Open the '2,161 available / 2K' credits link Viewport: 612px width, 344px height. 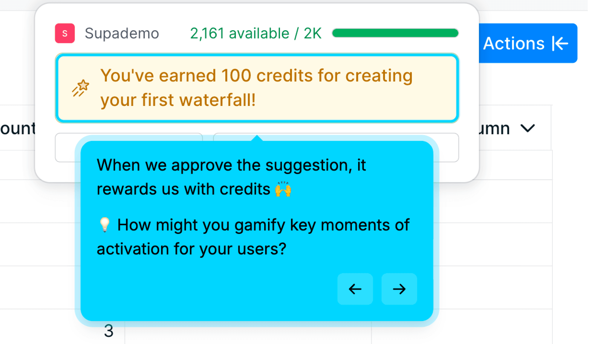(x=256, y=33)
